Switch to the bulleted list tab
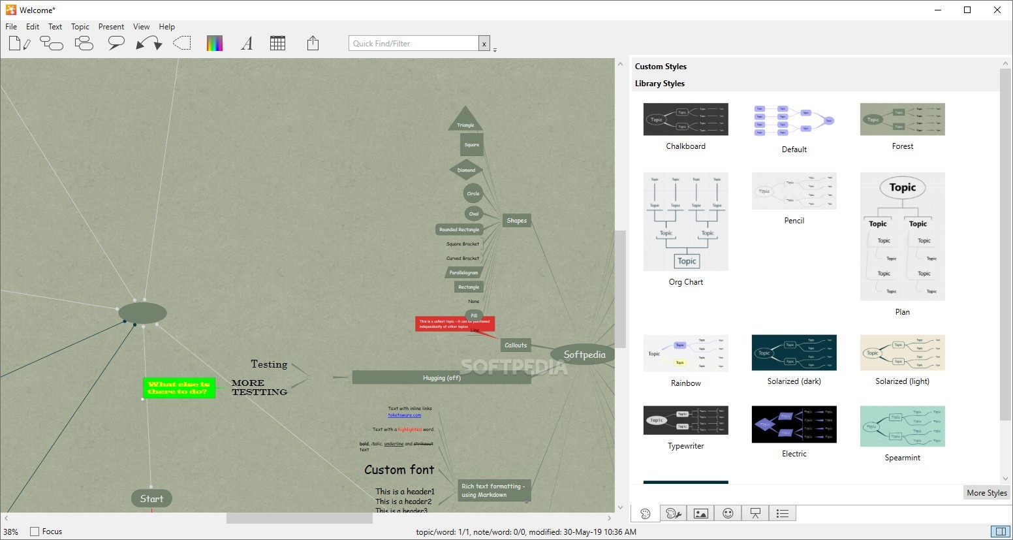This screenshot has width=1013, height=540. (783, 514)
